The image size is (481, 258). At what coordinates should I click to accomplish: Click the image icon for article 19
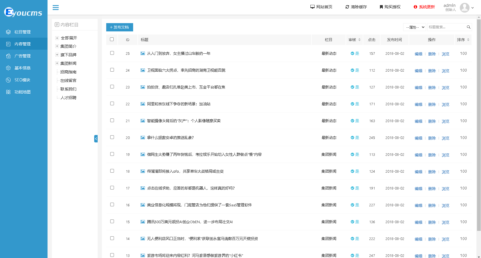pos(143,154)
